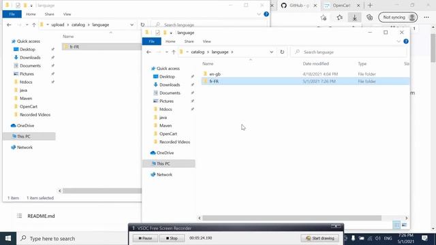Click Start drawing in VSDC recorder

320,238
